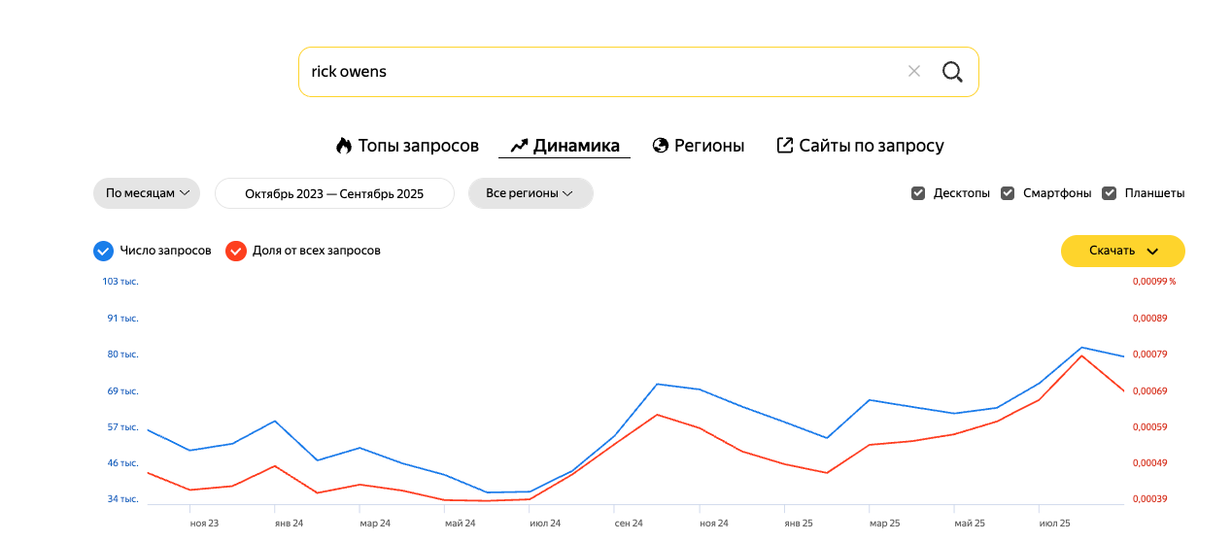Open the По месяцам period dropdown
The width and height of the screenshot is (1232, 542).
(147, 193)
